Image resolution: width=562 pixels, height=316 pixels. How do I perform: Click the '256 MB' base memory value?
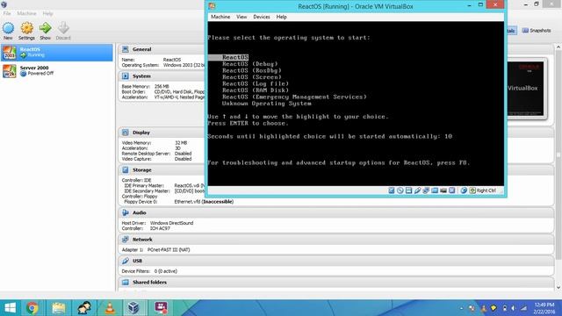tap(162, 87)
